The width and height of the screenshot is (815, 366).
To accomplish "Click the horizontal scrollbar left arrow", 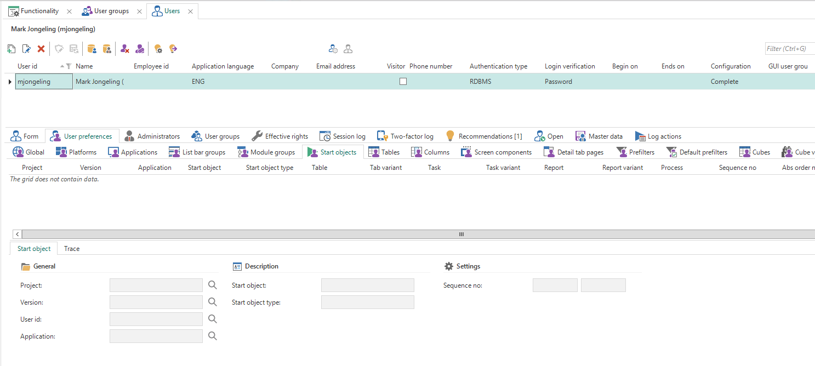I will coord(17,234).
